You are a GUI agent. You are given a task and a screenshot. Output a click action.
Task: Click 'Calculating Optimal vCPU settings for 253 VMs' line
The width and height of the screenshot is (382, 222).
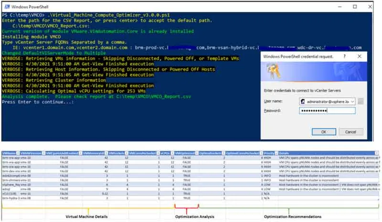point(74,91)
